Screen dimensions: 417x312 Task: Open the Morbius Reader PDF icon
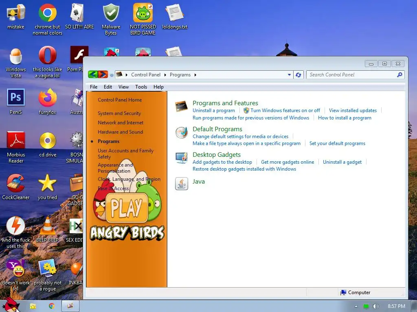coord(16,147)
